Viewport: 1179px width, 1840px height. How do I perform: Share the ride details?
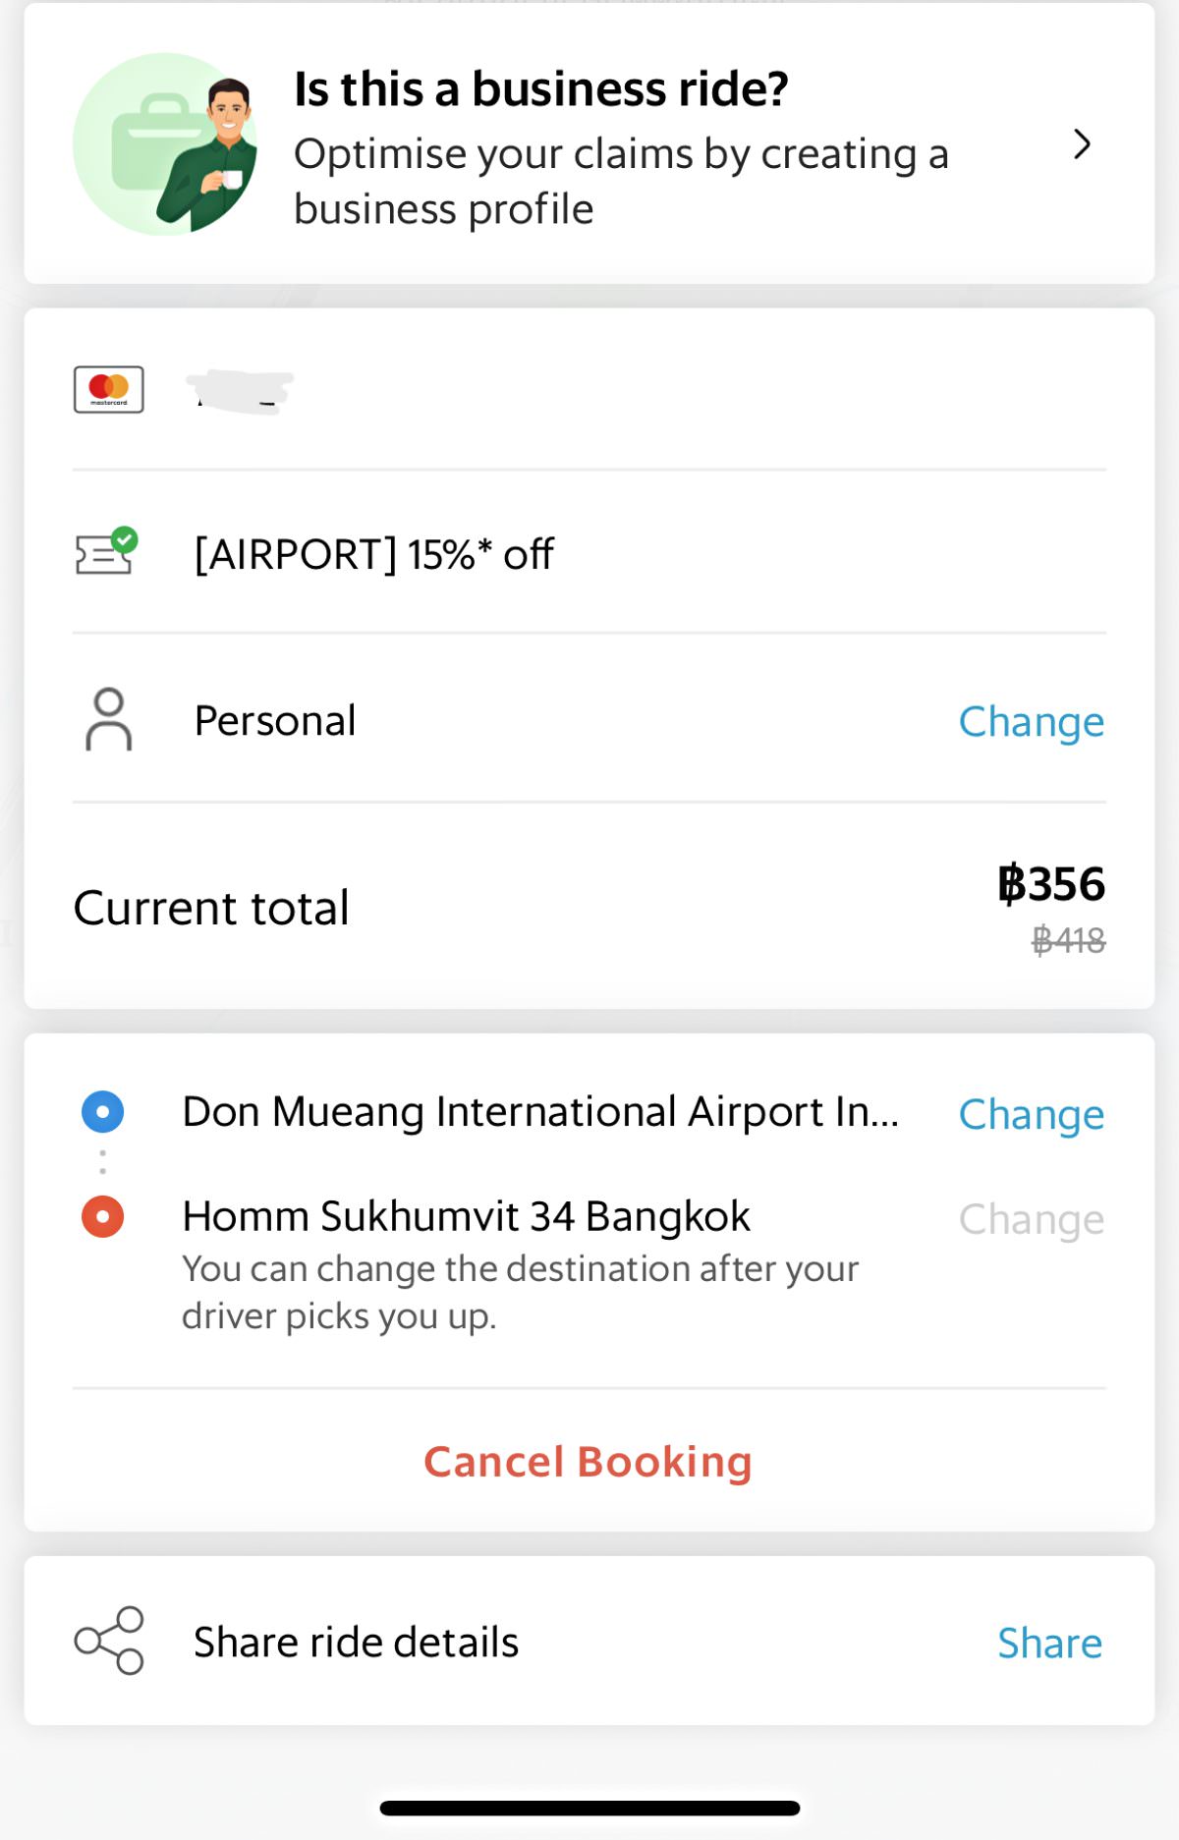pyautogui.click(x=1050, y=1643)
